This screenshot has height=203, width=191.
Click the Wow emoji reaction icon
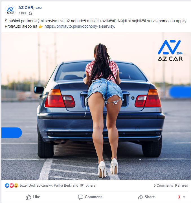point(16,185)
